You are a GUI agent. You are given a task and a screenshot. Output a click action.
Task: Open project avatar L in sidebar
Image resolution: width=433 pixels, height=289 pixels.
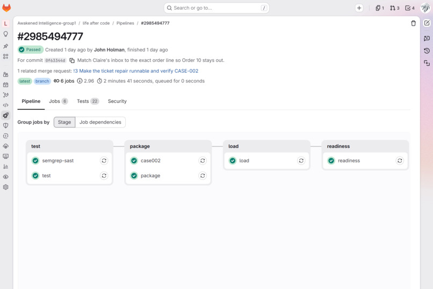(x=5, y=24)
